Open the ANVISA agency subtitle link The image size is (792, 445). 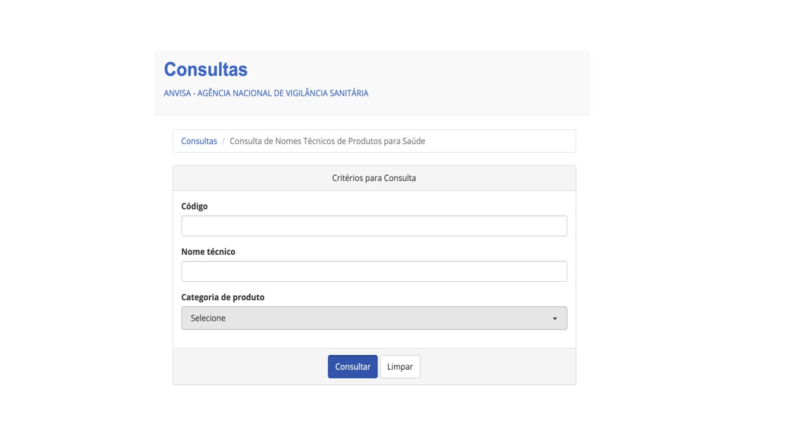[266, 93]
